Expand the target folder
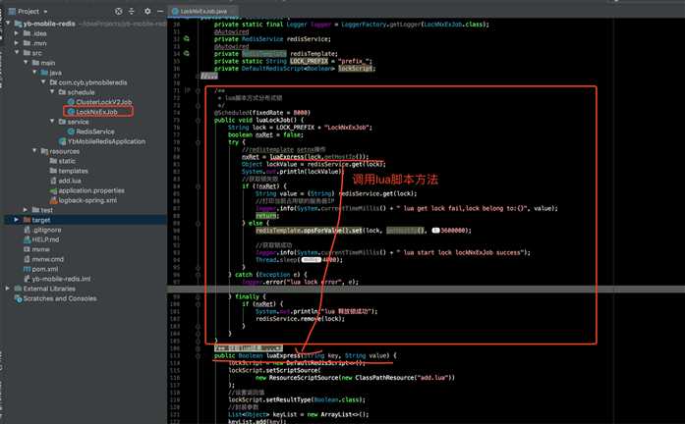685x424 pixels. click(17, 220)
